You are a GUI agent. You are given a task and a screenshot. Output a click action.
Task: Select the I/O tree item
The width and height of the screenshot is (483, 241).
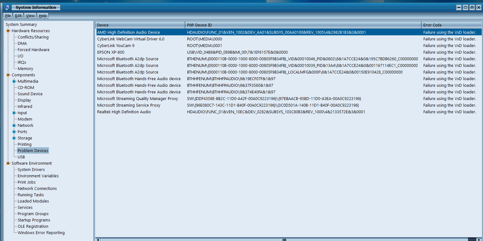coord(21,56)
